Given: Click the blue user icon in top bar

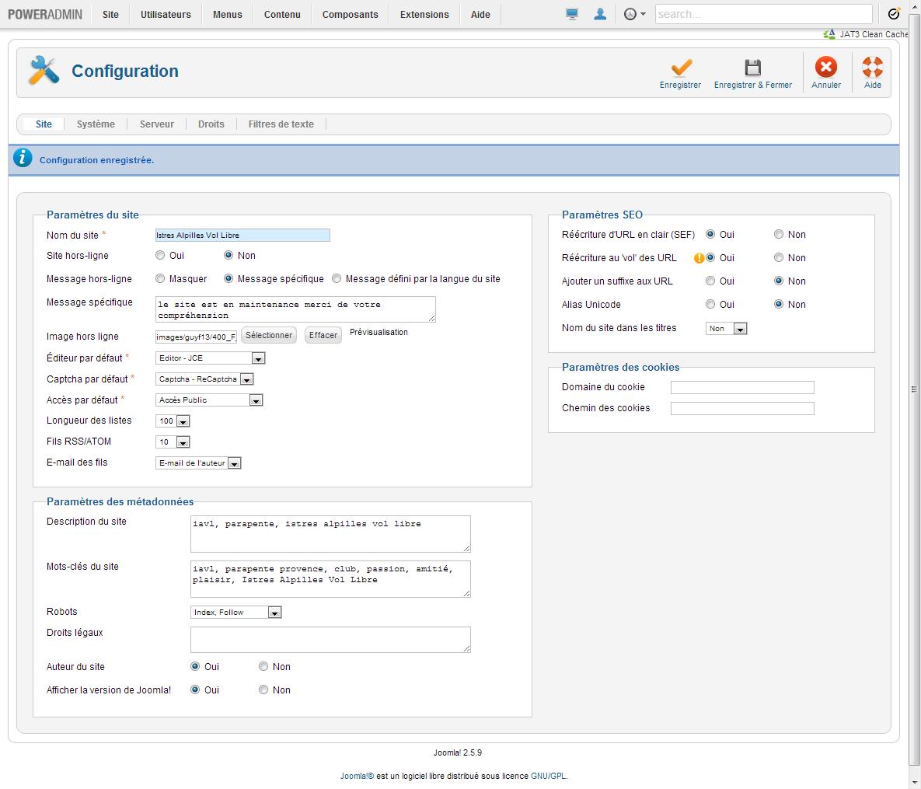Looking at the screenshot, I should click(600, 14).
